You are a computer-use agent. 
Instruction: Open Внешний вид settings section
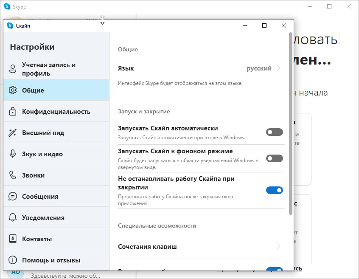coord(56,132)
